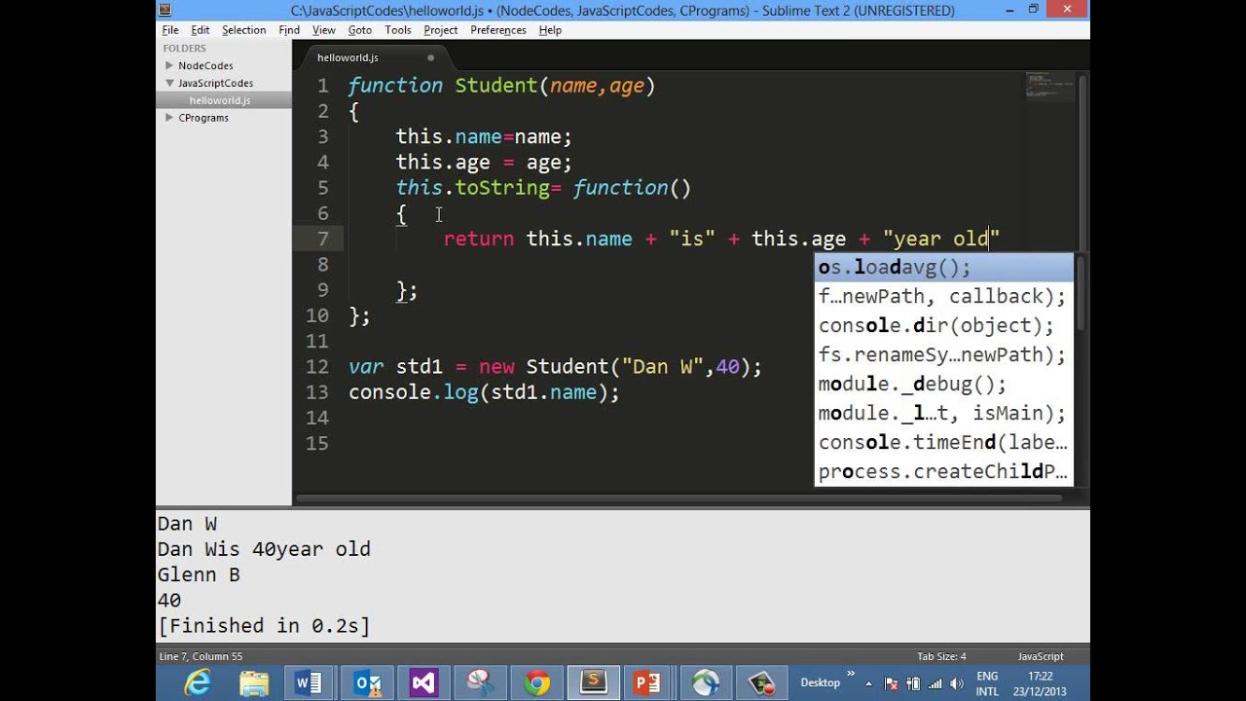
Task: Open the Goto menu
Action: point(360,30)
